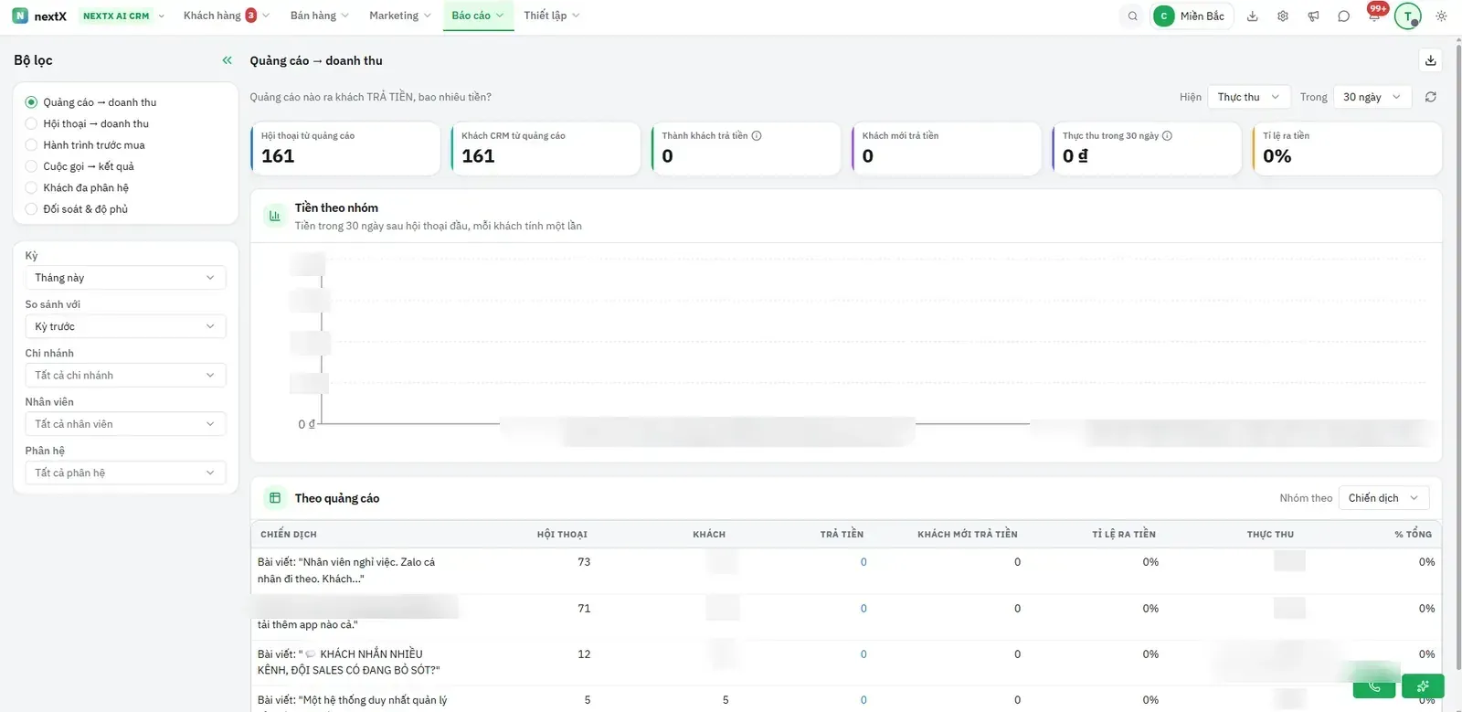Open the Thiết lập menu
Viewport: 1462px width, 712px height.
pyautogui.click(x=551, y=16)
